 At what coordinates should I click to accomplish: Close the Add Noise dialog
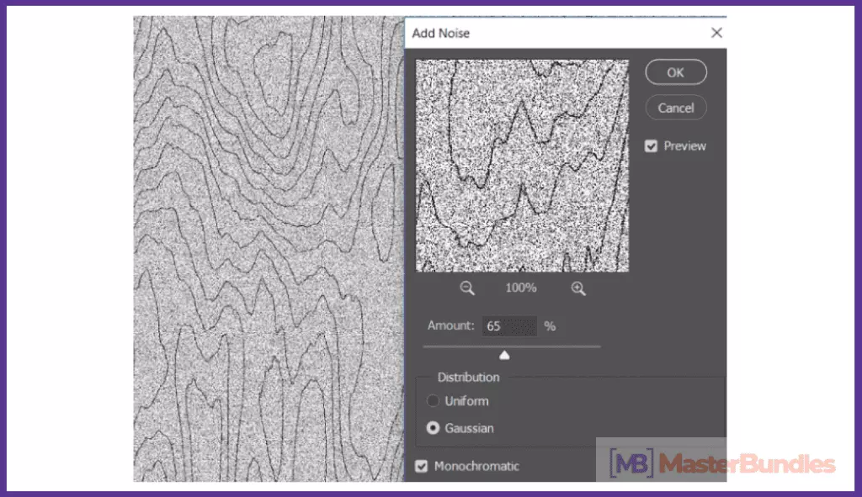[716, 33]
